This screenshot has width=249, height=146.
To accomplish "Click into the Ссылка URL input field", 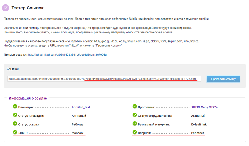I will [x=104, y=79].
